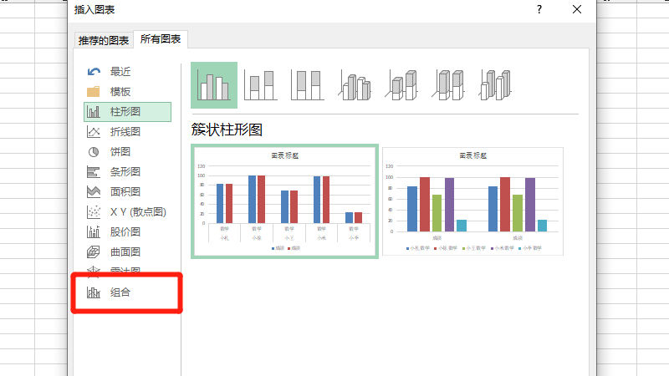The height and width of the screenshot is (376, 669).
Task: Choose the stacked column chart subtype icon
Action: 260,85
